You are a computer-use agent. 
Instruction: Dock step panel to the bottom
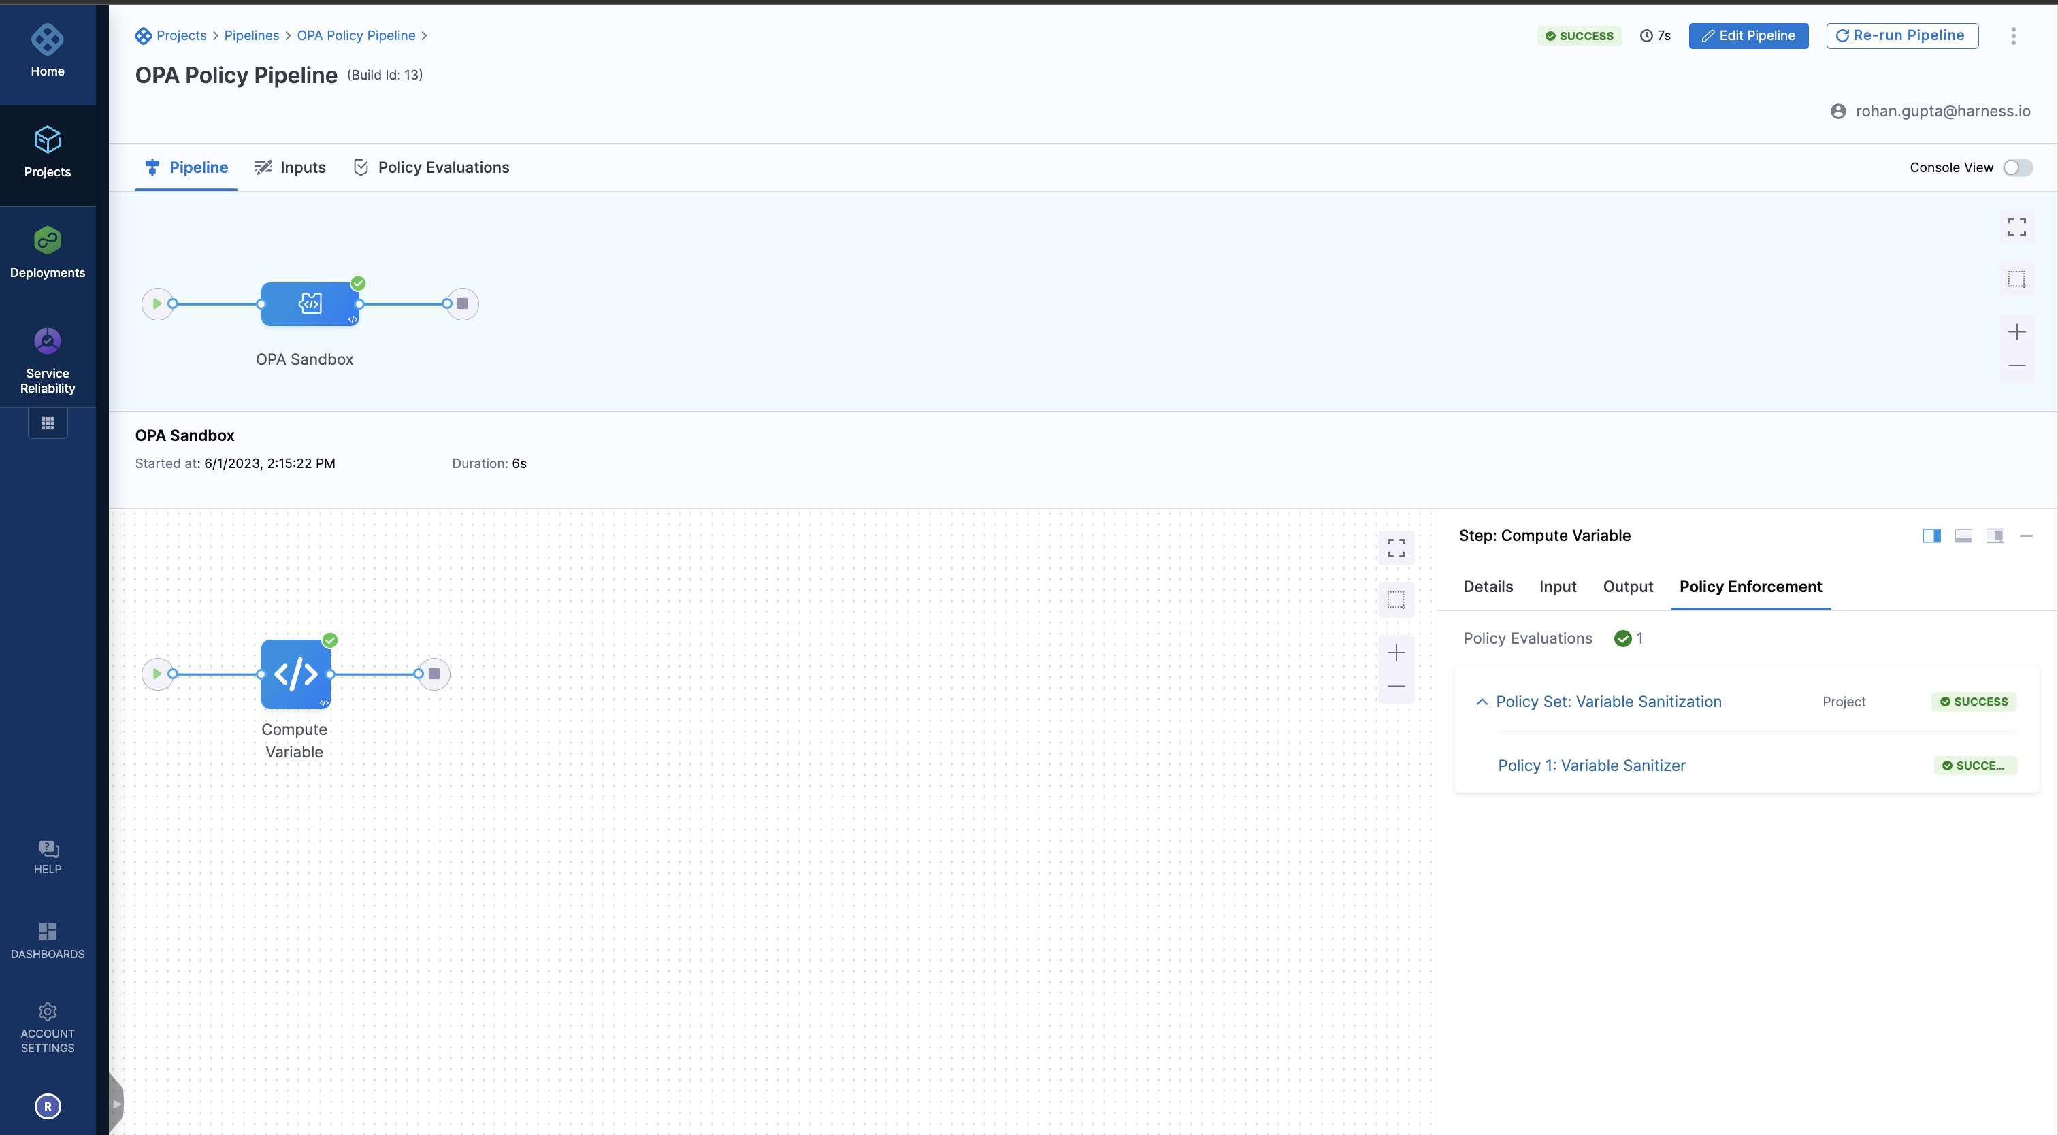pyautogui.click(x=1963, y=535)
